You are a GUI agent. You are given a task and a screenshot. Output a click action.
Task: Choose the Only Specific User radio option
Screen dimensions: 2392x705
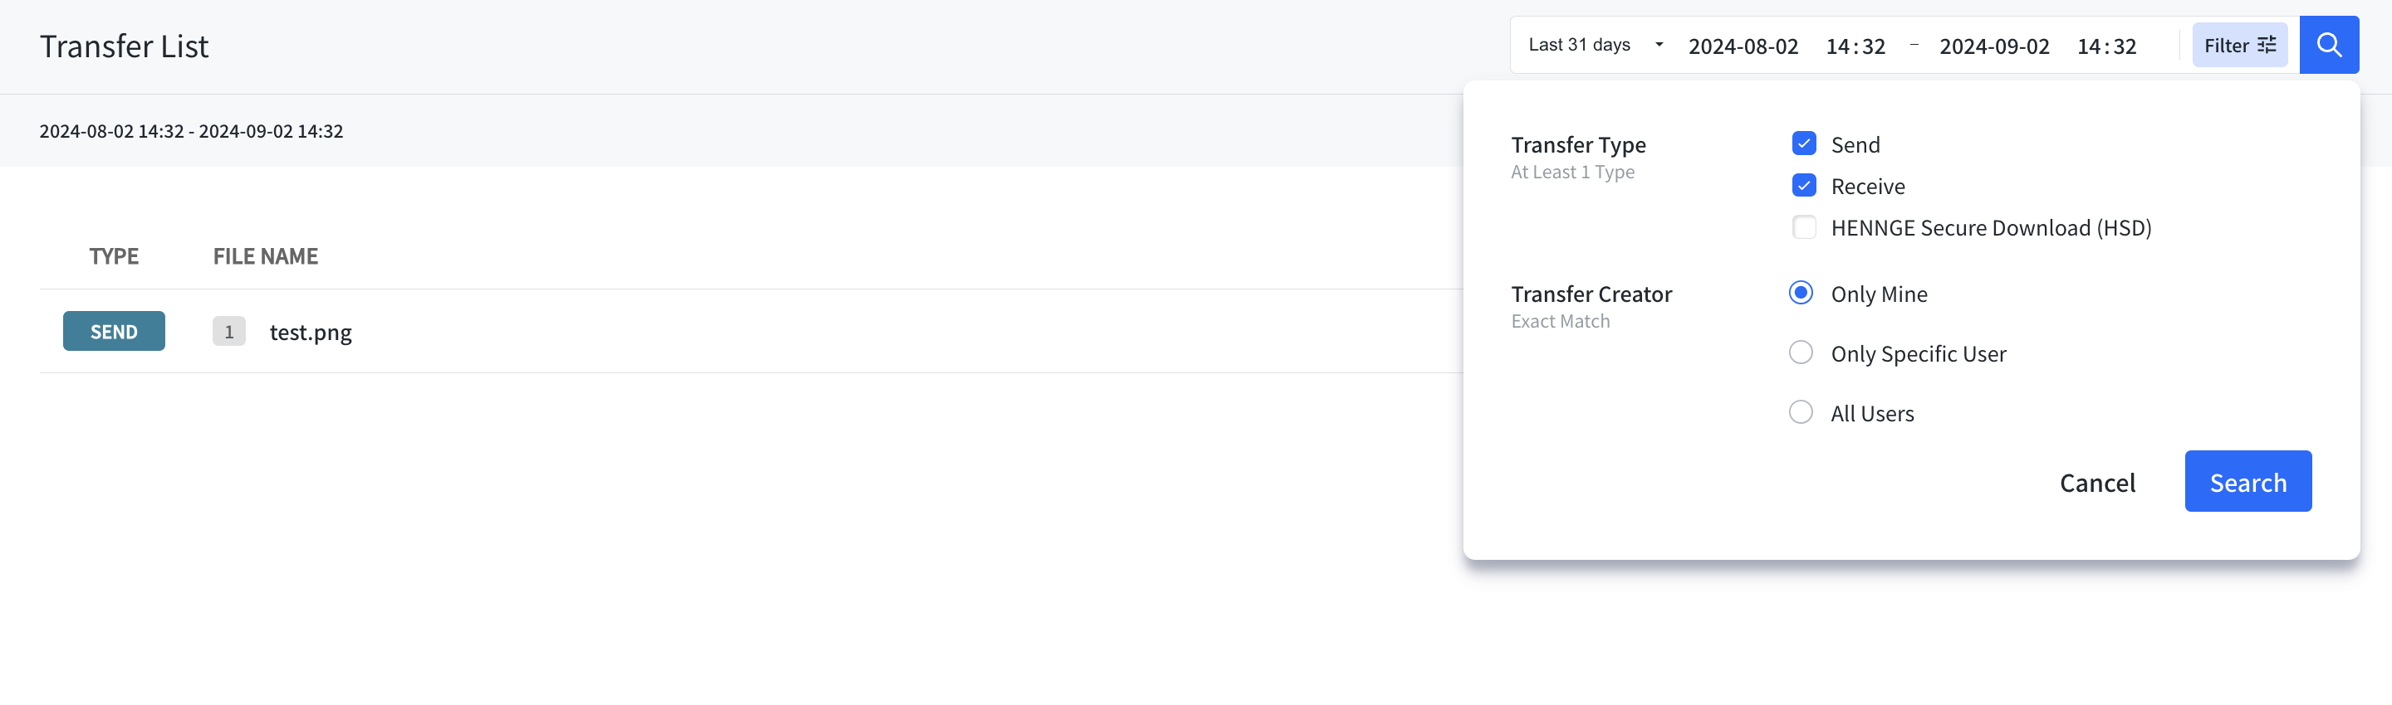point(1801,352)
